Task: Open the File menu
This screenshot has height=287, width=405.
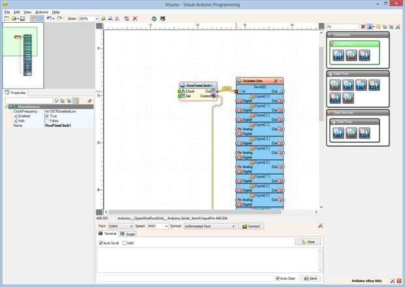Action: coord(7,12)
